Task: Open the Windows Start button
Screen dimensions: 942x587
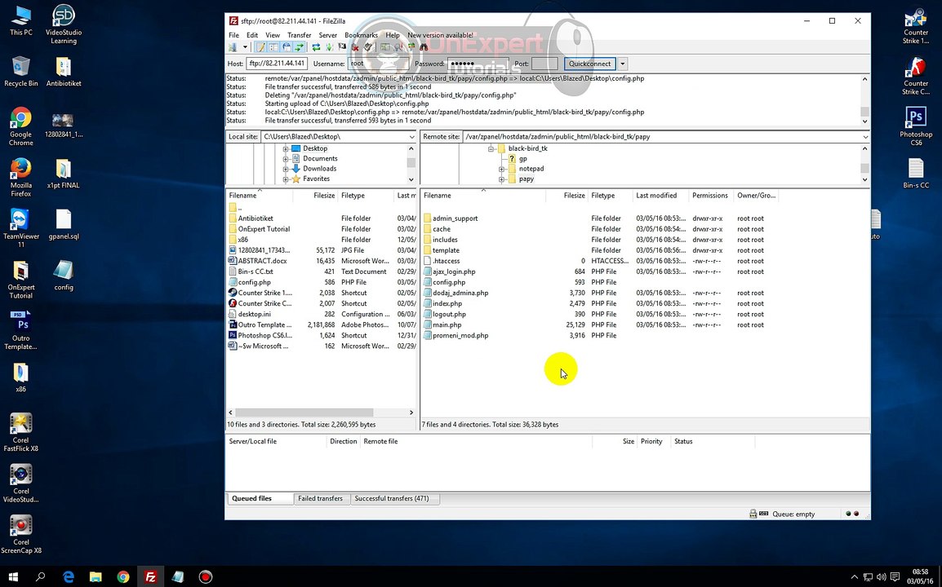Action: pyautogui.click(x=13, y=576)
